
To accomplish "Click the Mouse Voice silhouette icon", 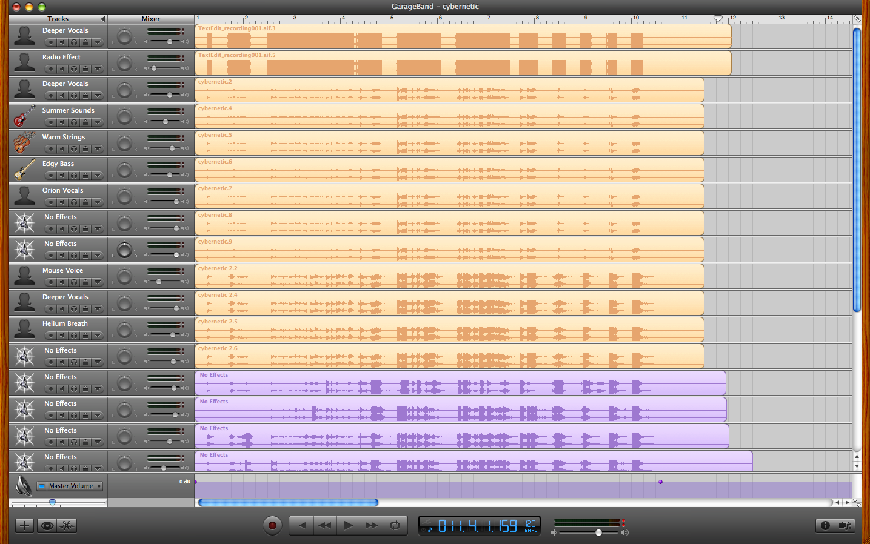I will click(x=24, y=276).
